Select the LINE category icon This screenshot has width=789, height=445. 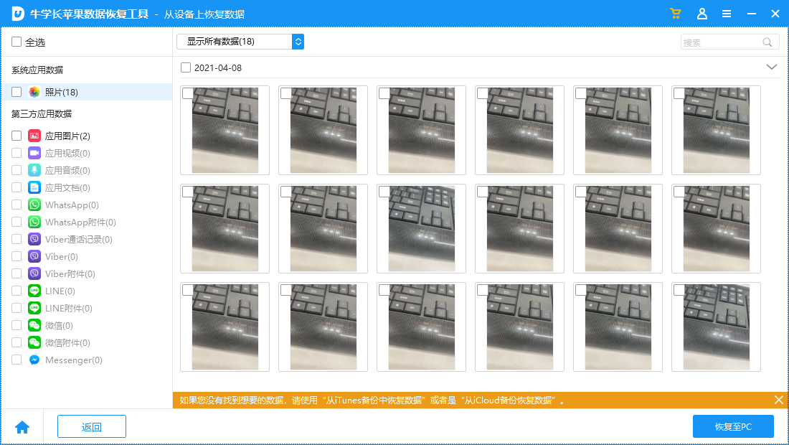[x=33, y=291]
